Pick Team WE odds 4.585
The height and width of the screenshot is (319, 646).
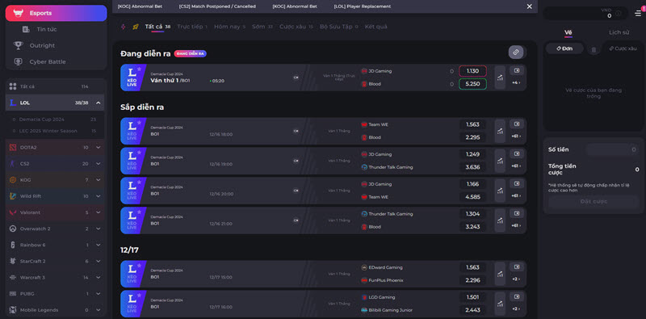(472, 197)
